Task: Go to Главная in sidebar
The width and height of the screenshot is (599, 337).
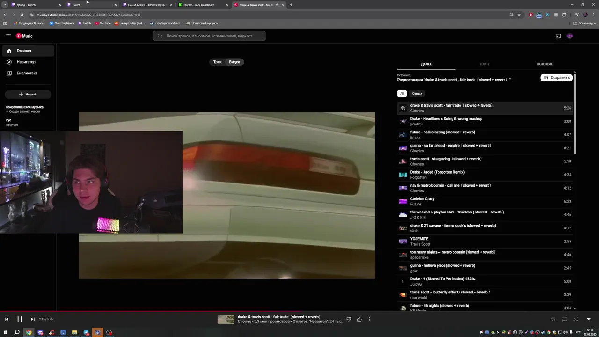Action: point(27,51)
